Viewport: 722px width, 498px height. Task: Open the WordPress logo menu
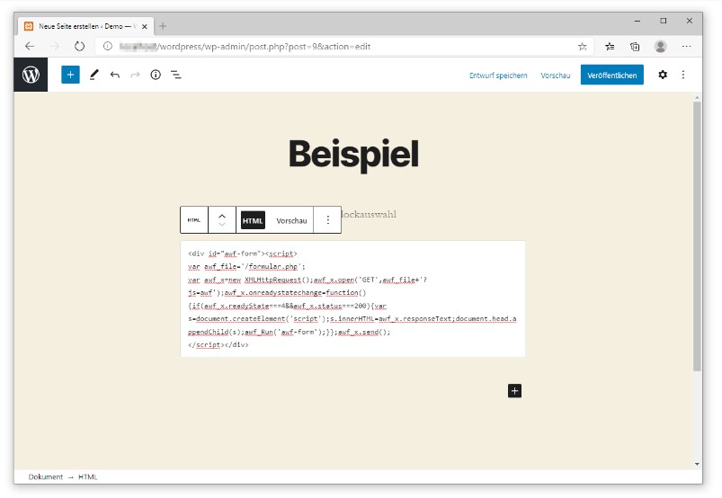pyautogui.click(x=31, y=75)
